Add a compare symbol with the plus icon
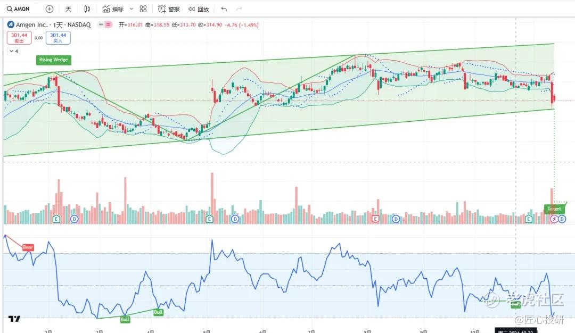 pyautogui.click(x=50, y=9)
